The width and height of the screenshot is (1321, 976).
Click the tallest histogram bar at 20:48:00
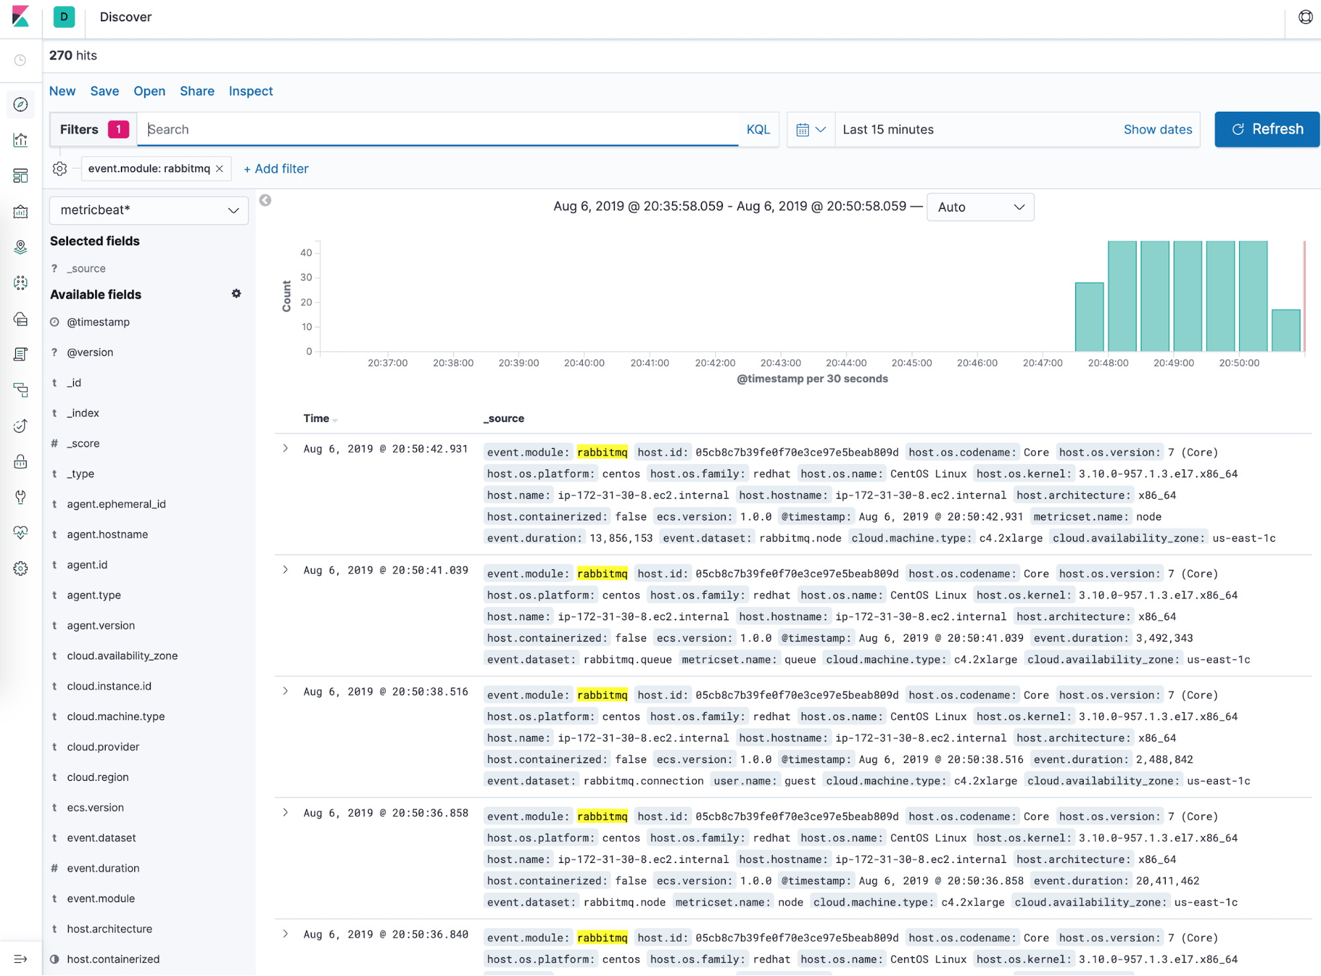point(1122,296)
